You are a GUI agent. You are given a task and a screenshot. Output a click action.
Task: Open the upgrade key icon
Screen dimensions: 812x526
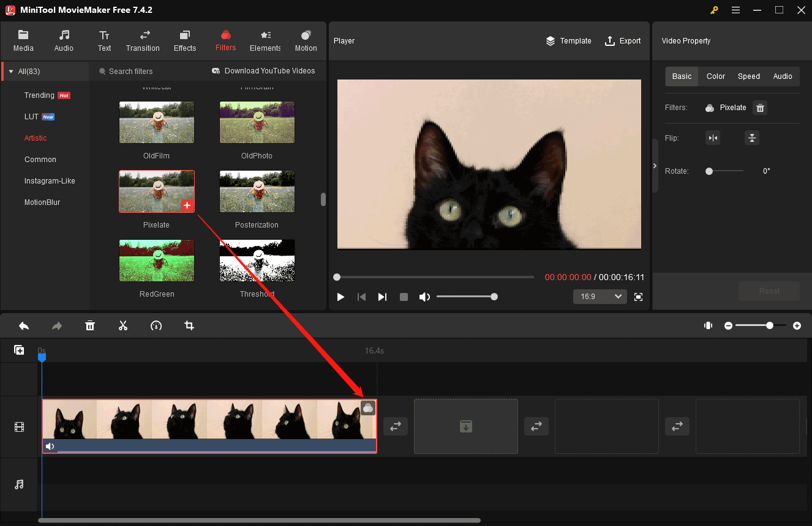coord(714,10)
